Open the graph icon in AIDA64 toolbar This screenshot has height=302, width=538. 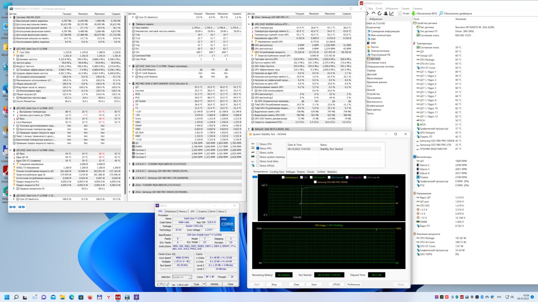(x=392, y=13)
